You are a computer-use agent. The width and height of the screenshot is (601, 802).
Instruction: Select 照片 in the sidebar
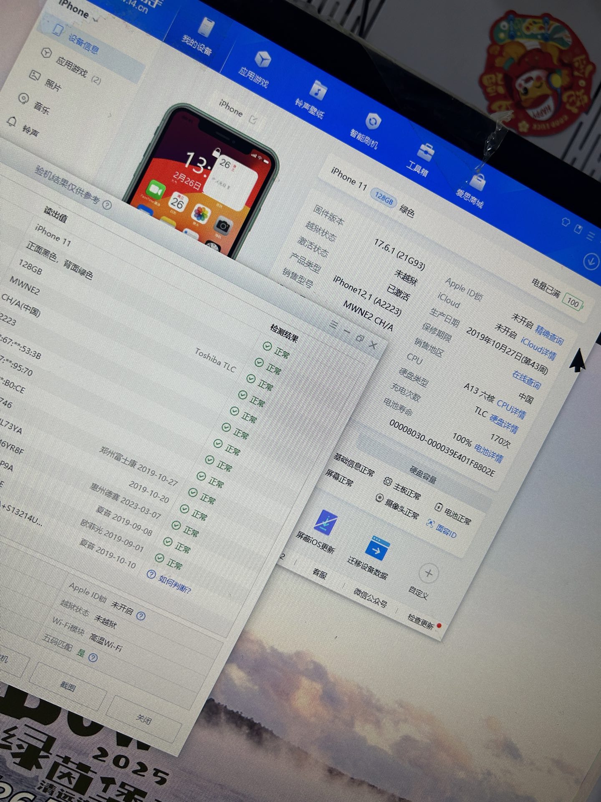pyautogui.click(x=46, y=82)
